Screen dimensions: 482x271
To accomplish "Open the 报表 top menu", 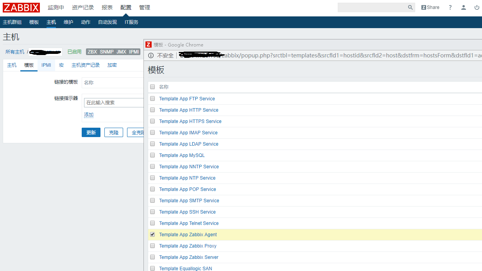I will pos(107,7).
